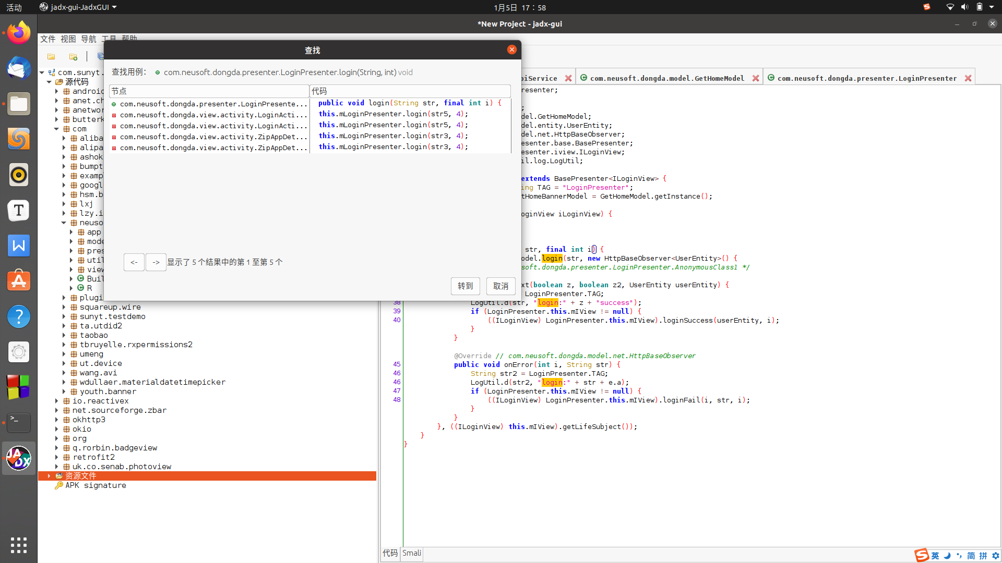
Task: Close the GetHomeModel tab via its X
Action: point(756,78)
